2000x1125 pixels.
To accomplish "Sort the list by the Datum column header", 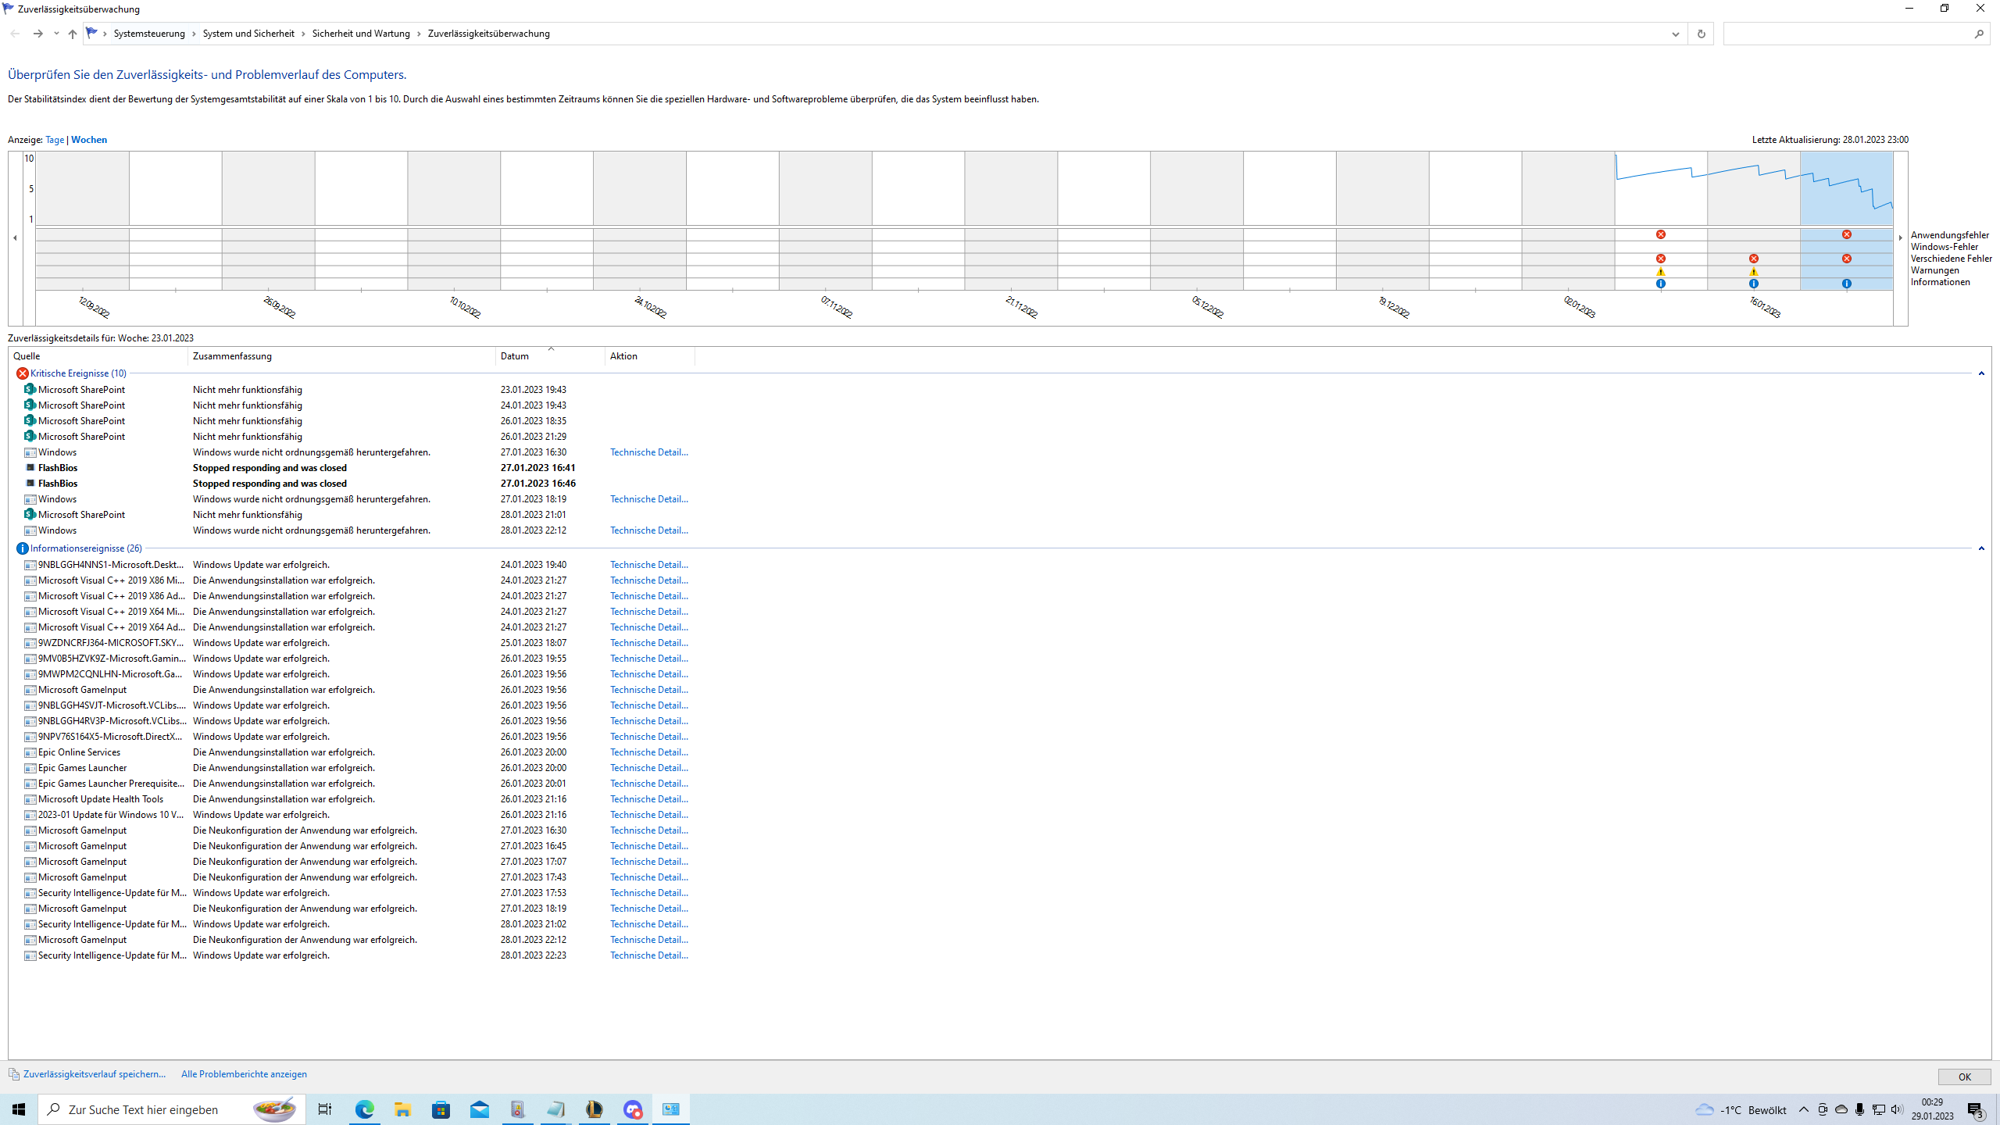I will tap(515, 356).
